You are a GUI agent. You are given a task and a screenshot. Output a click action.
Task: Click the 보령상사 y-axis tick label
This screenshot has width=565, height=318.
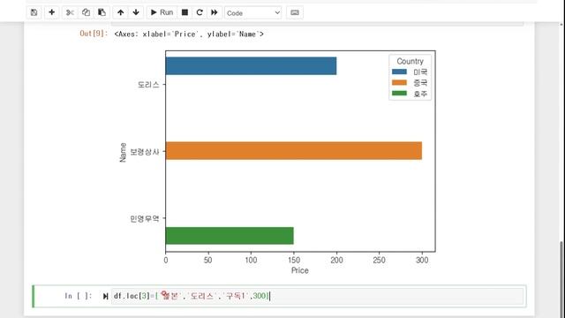click(x=145, y=152)
